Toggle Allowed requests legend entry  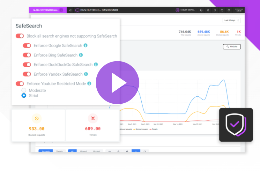pyautogui.click(x=125, y=129)
